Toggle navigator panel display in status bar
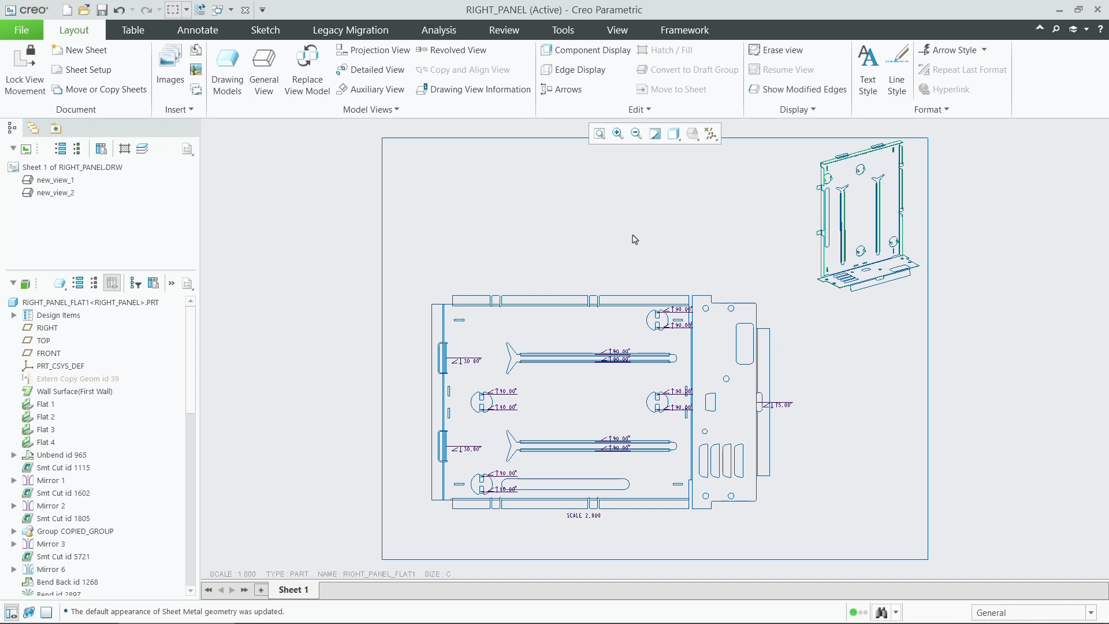 point(11,612)
